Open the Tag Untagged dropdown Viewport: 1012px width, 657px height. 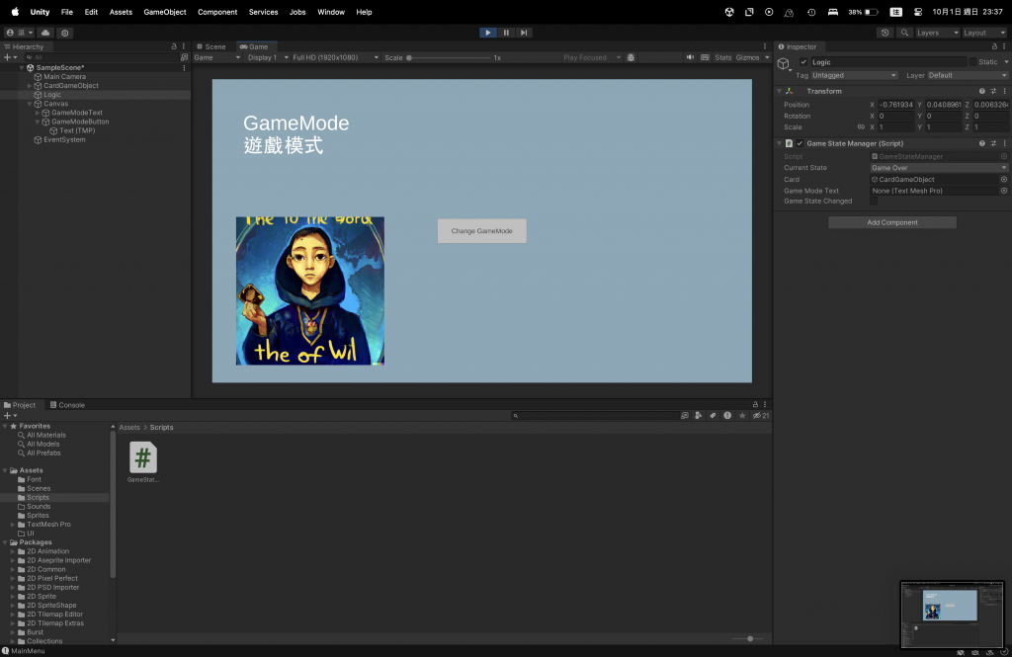pos(854,75)
